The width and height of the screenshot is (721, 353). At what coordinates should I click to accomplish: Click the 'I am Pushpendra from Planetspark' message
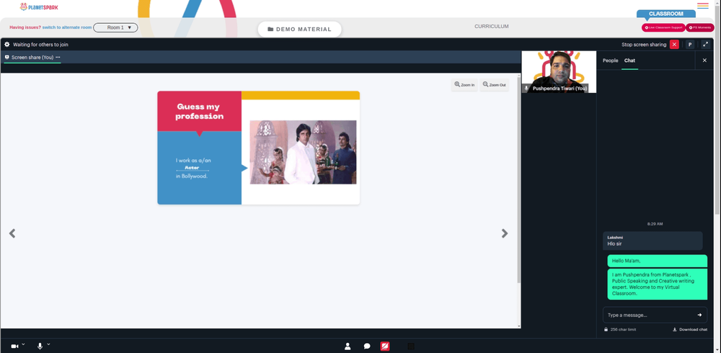click(657, 284)
